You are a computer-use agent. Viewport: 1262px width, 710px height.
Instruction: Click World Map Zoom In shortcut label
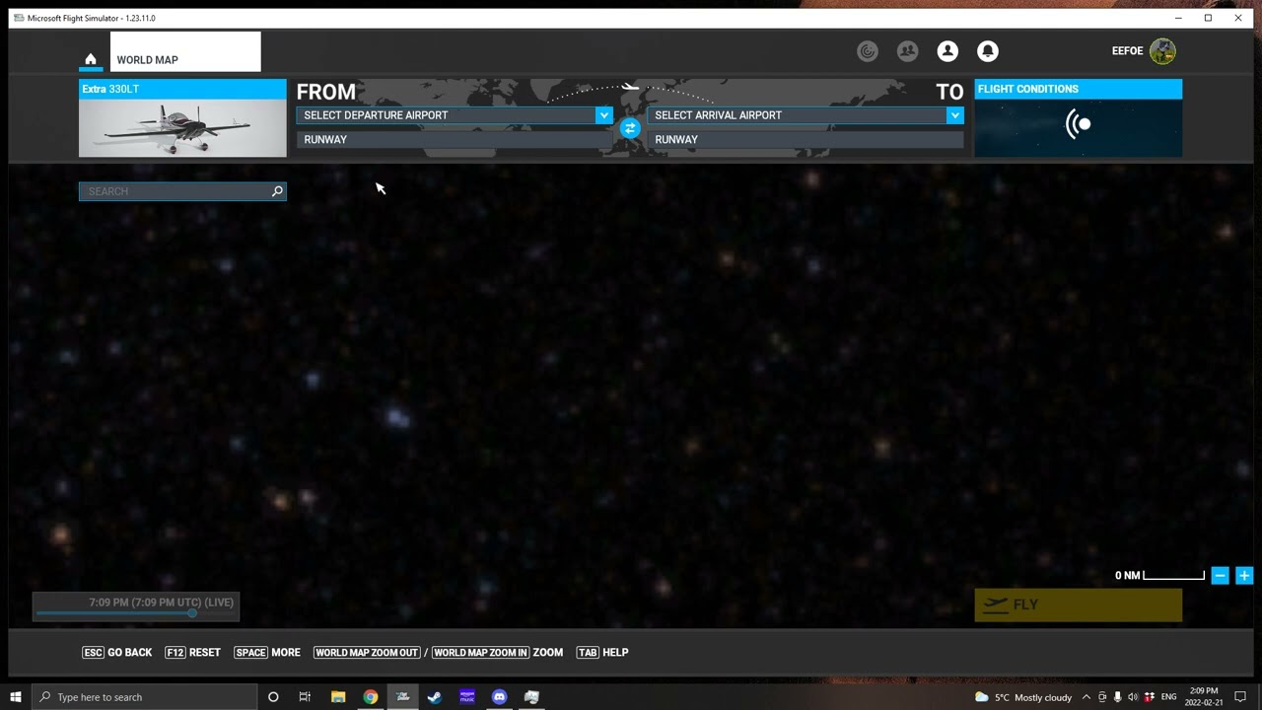[480, 653]
